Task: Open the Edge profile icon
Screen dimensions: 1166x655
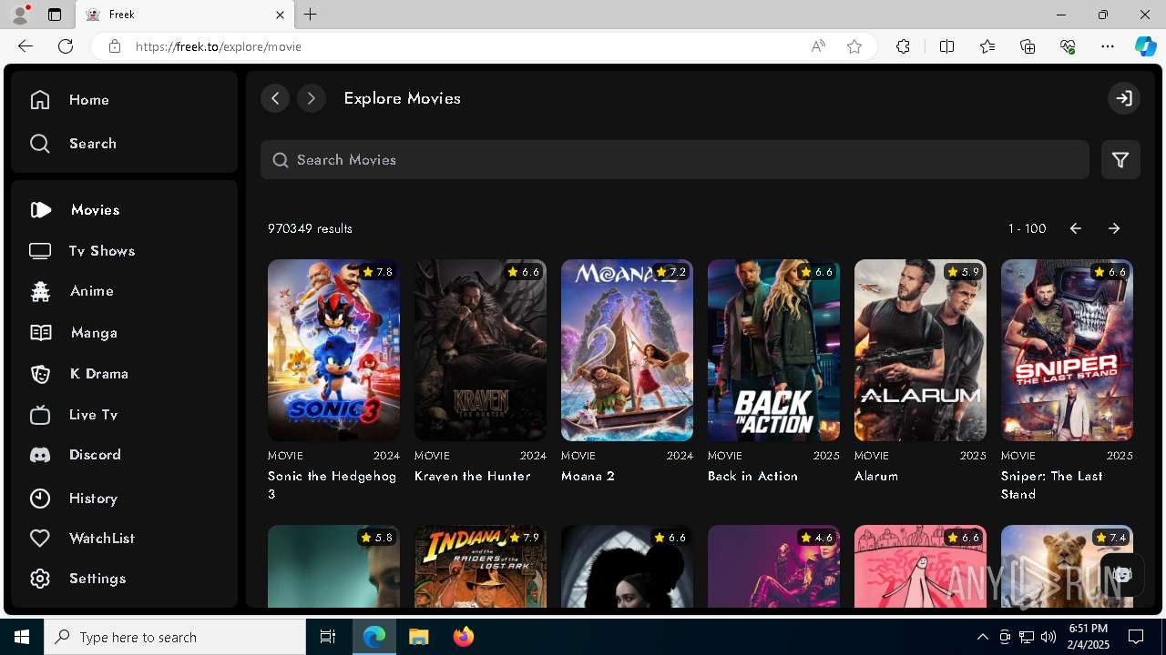Action: 20,15
